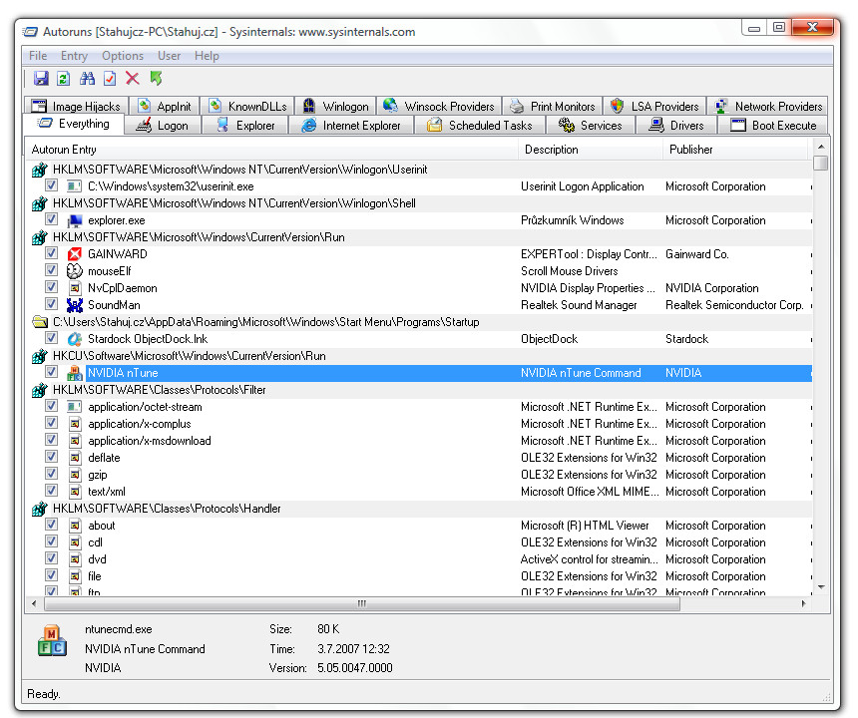Open the User menu
The width and height of the screenshot is (858, 718).
(169, 56)
